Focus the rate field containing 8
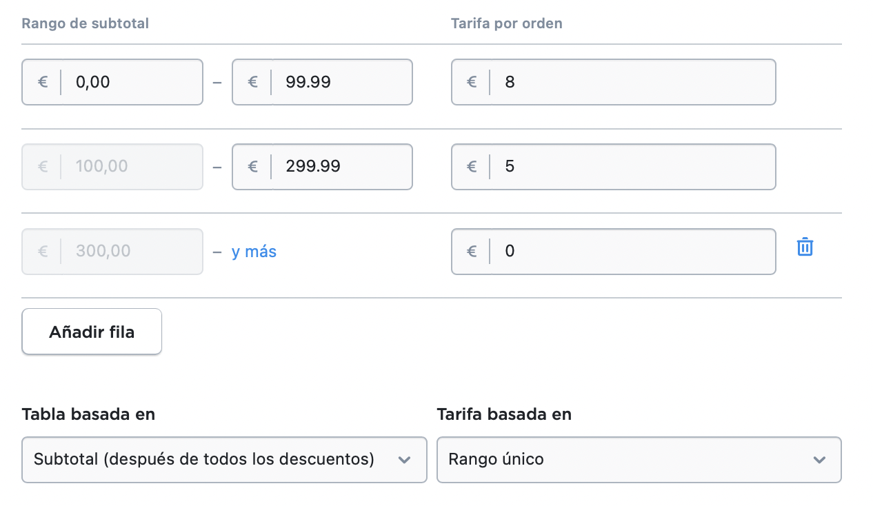This screenshot has height=506, width=873. [614, 82]
